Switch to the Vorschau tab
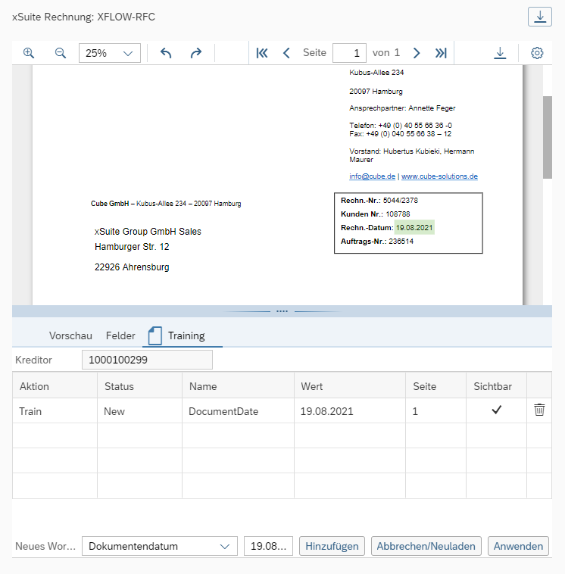This screenshot has width=565, height=574. tap(70, 335)
